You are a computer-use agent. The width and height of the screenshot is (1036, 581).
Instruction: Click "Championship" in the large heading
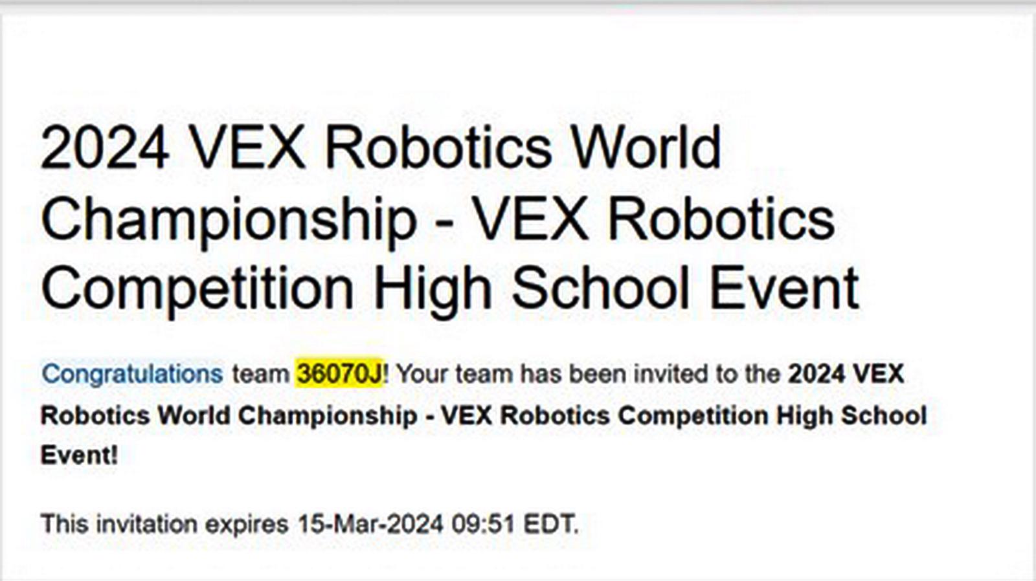click(229, 219)
